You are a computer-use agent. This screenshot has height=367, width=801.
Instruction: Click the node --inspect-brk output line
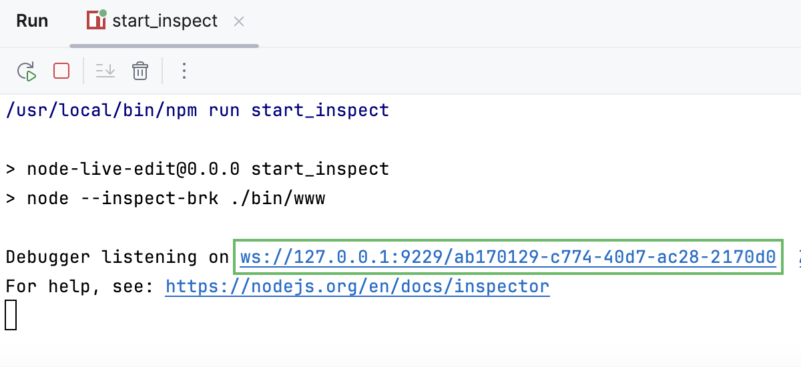tap(176, 198)
